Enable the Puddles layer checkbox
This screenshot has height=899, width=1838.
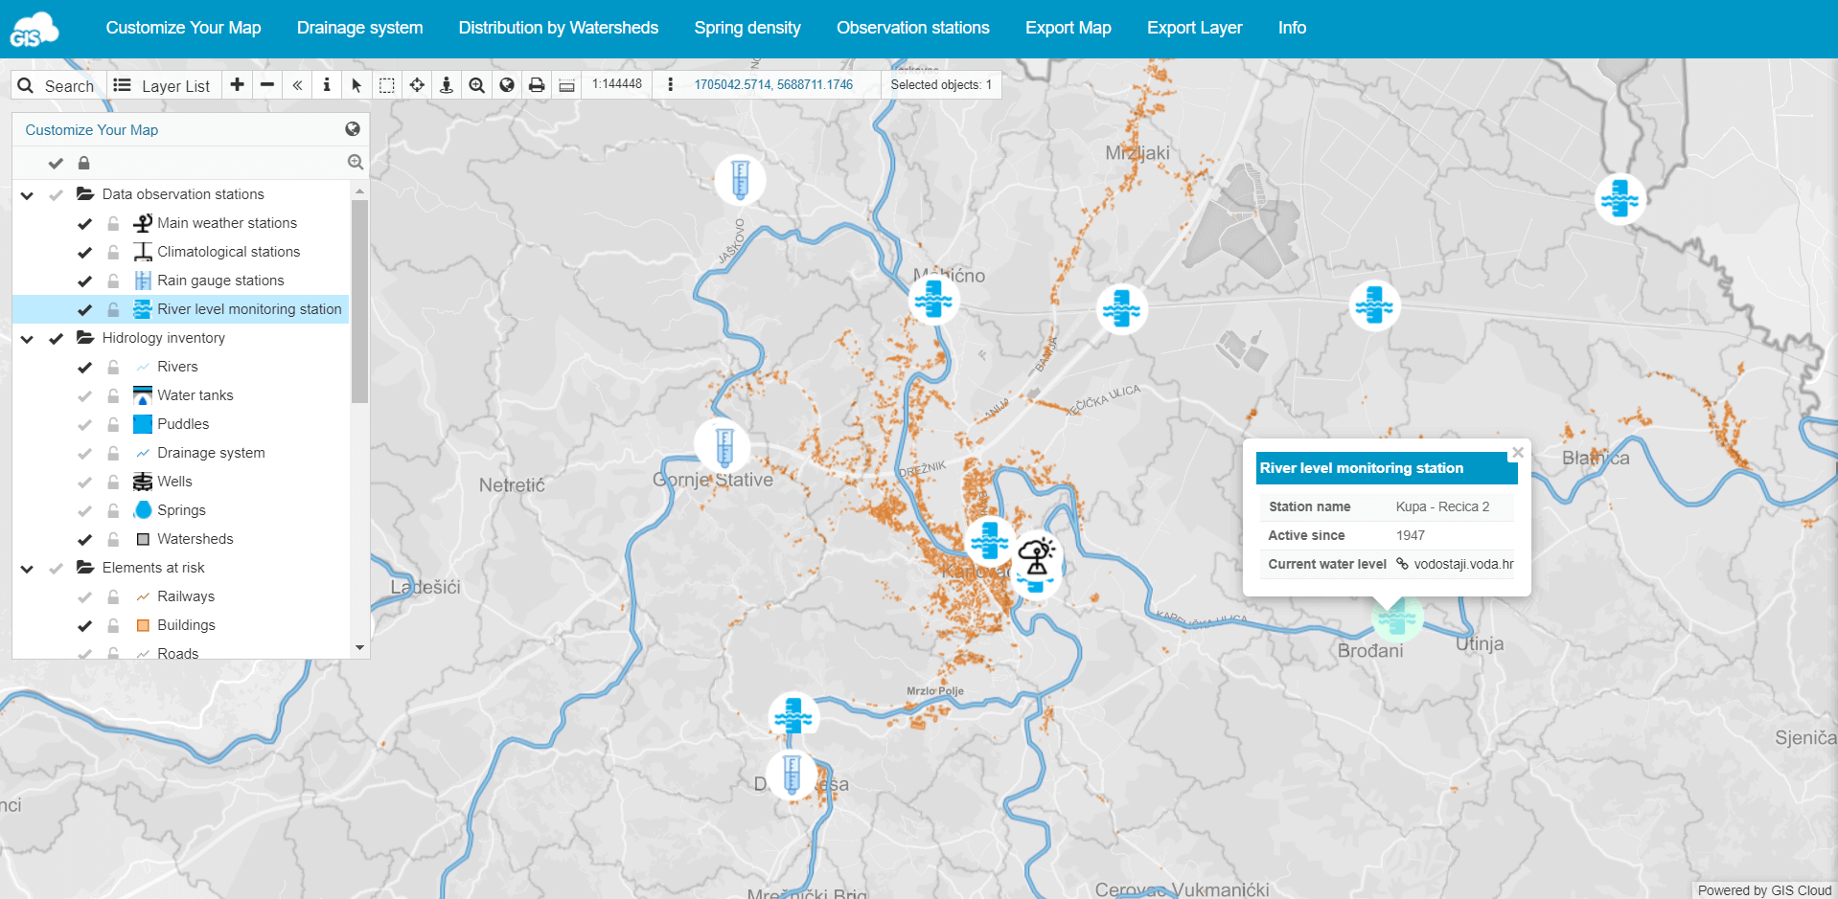point(84,424)
